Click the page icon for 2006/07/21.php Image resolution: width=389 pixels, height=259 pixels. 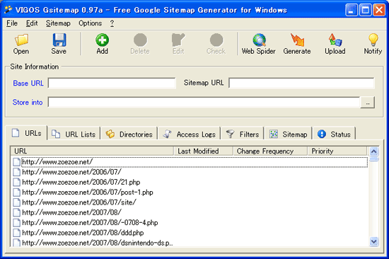17,183
